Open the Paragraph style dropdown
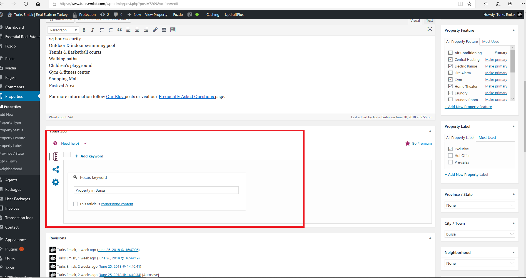Viewport: 526px width, 278px height. [x=63, y=30]
